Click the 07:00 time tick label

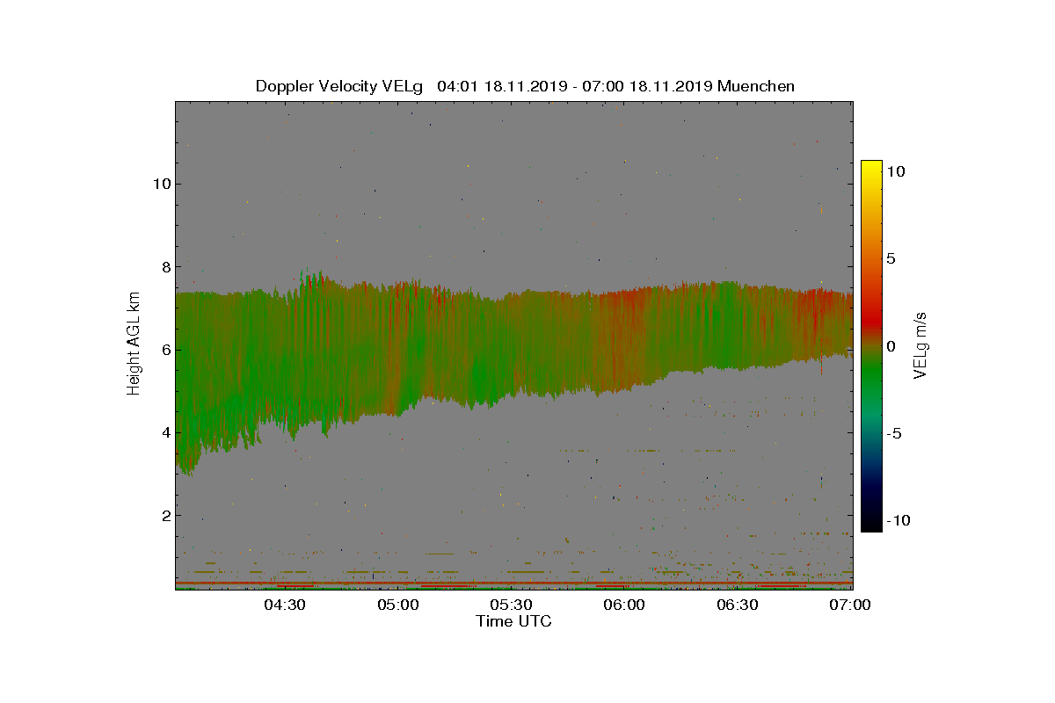pos(850,605)
